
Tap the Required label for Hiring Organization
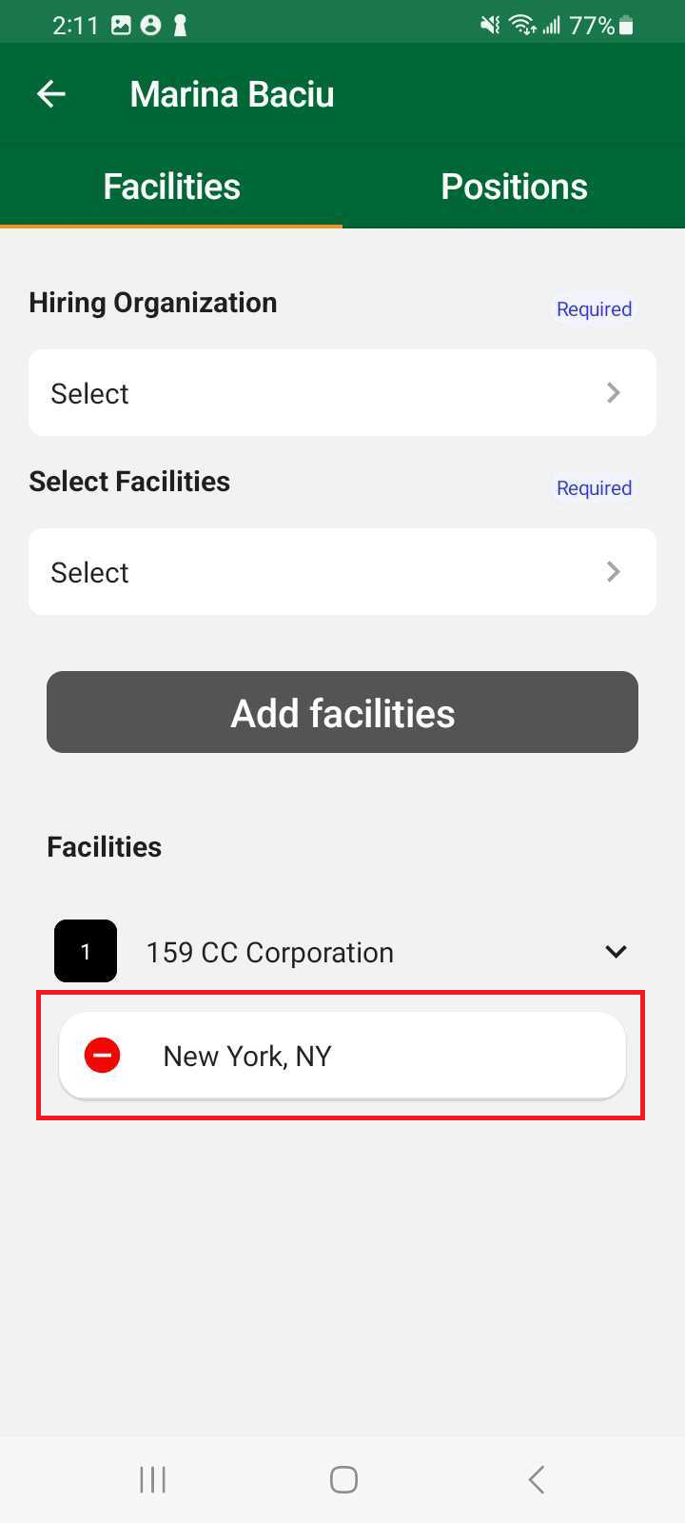pos(594,309)
